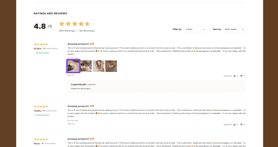Open the Filter by 5 stars dropdown
278x147 pixels.
[x=195, y=29]
